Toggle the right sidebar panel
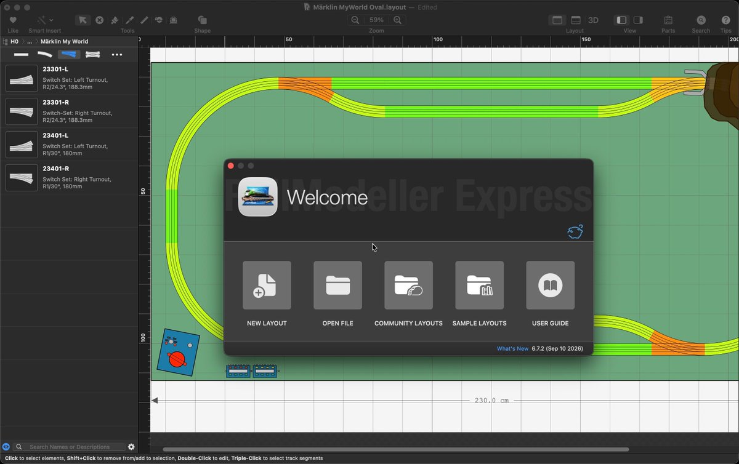Viewport: 739px width, 464px height. point(638,20)
